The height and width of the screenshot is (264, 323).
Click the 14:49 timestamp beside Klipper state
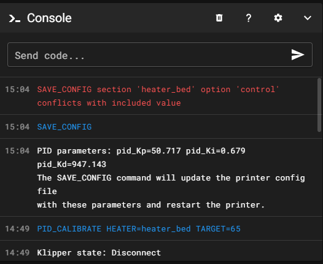click(x=17, y=252)
